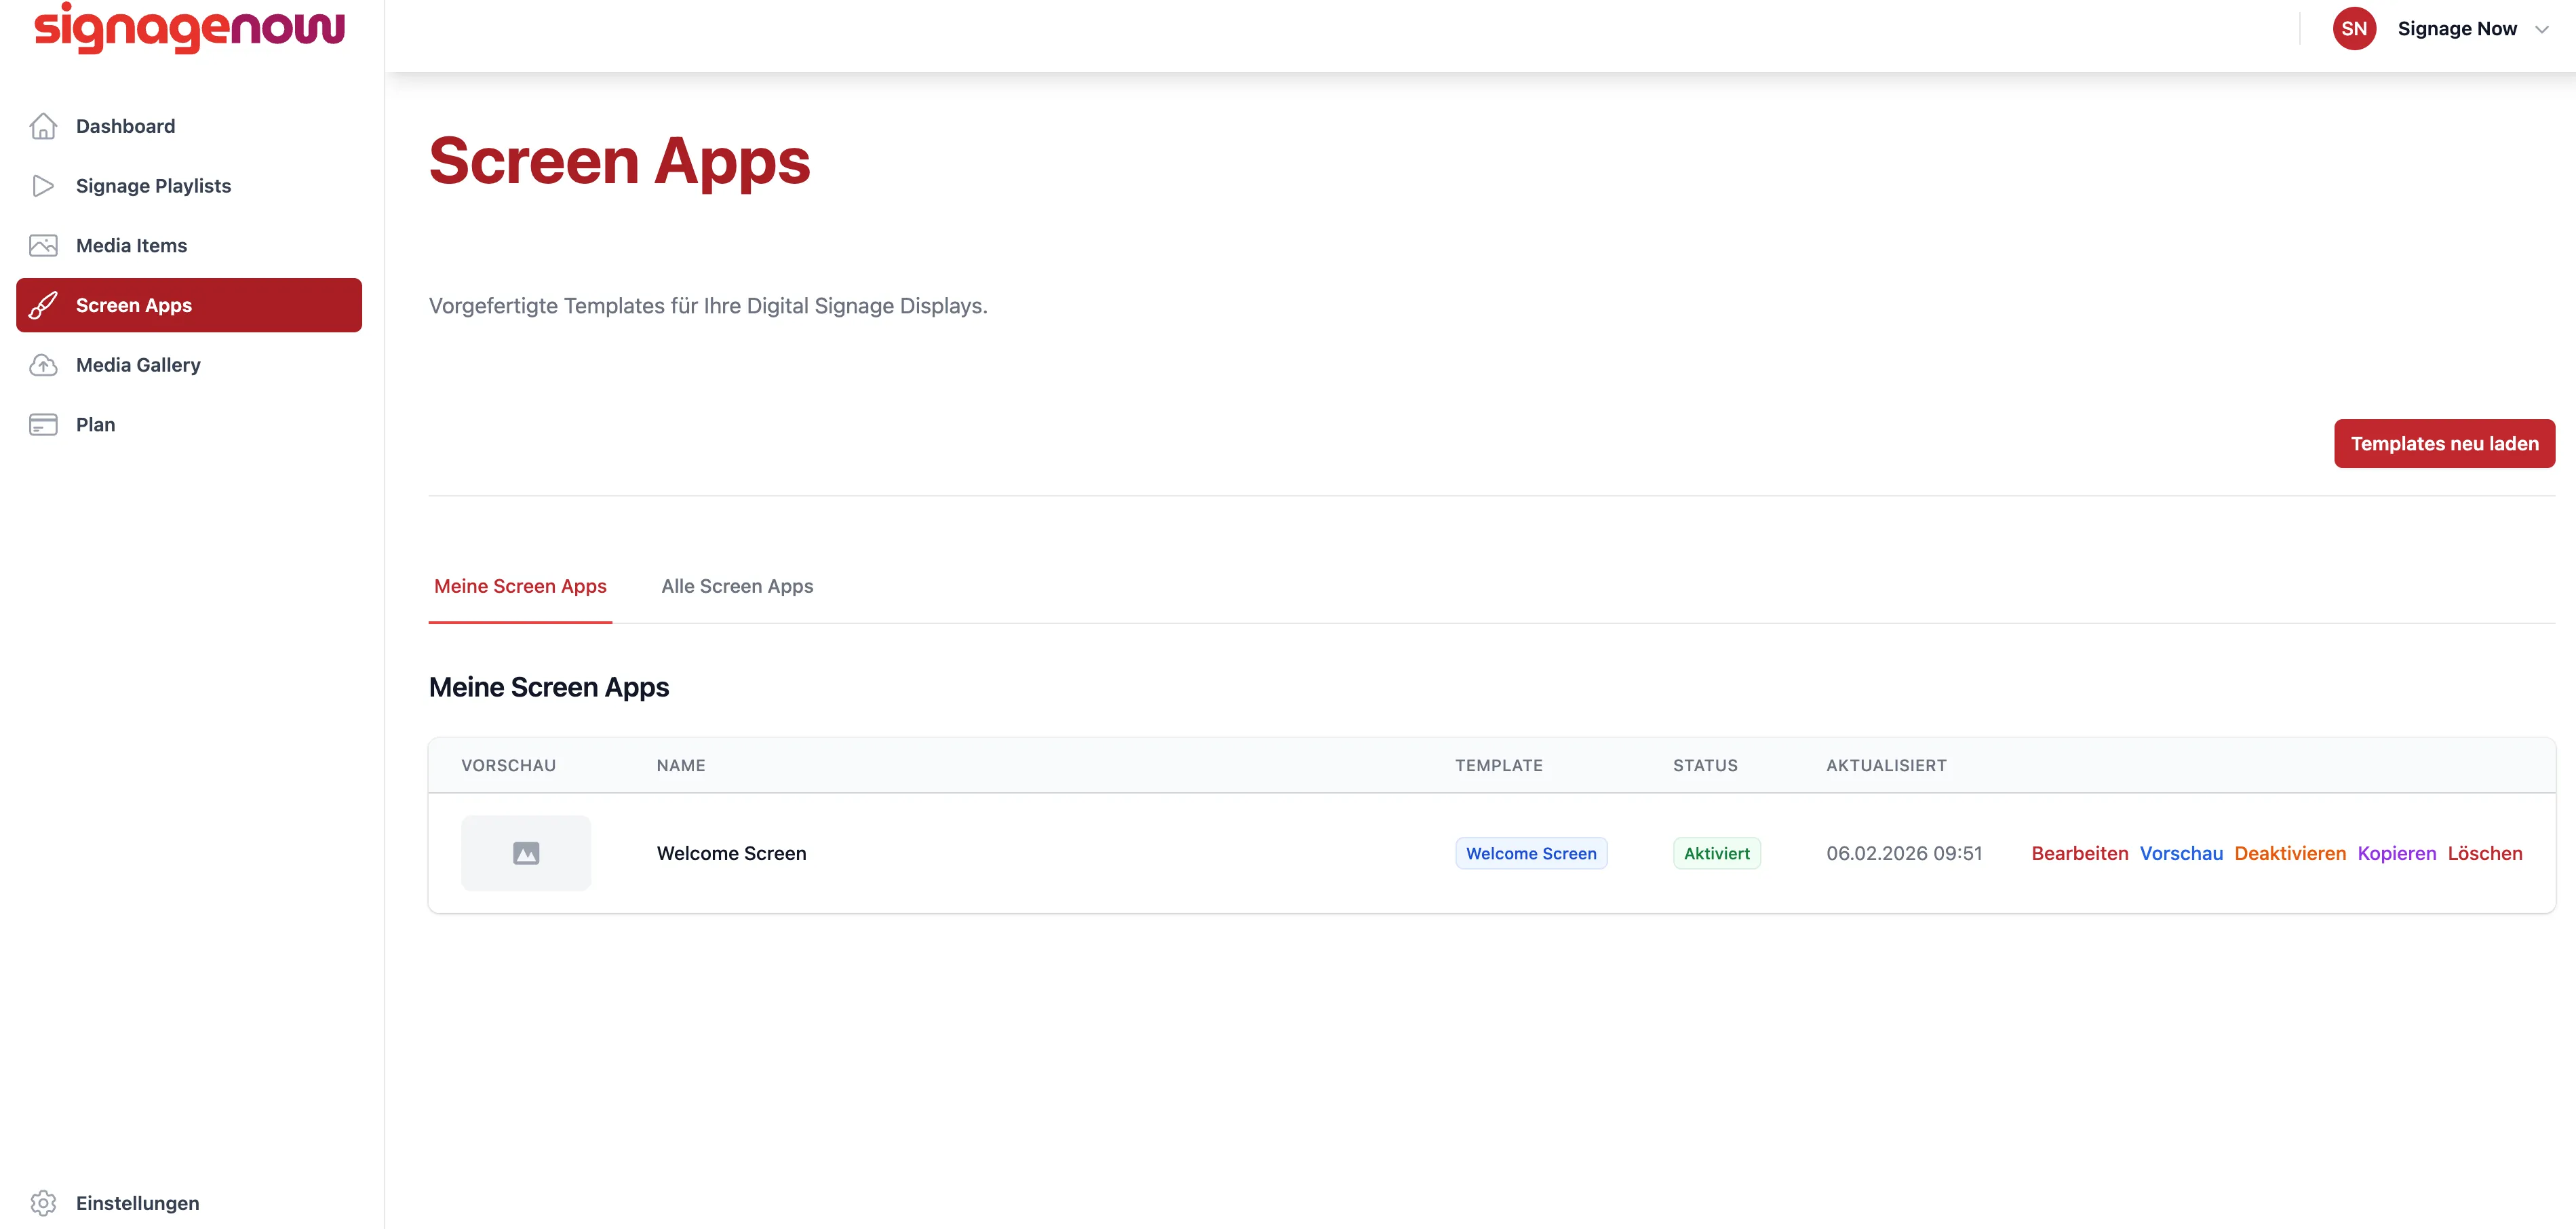Viewport: 2576px width, 1229px height.
Task: Click the AKTUALISIERT column header
Action: coord(1886,766)
